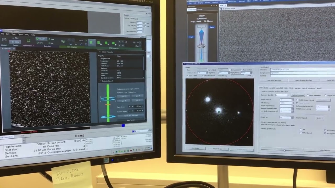Acquire STEM image with camera icon
Viewport: 335px width, 188px height.
coord(99,43)
